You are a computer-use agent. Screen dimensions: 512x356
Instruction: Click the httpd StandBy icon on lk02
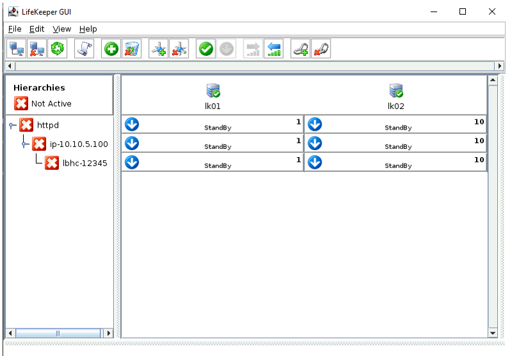(x=315, y=124)
